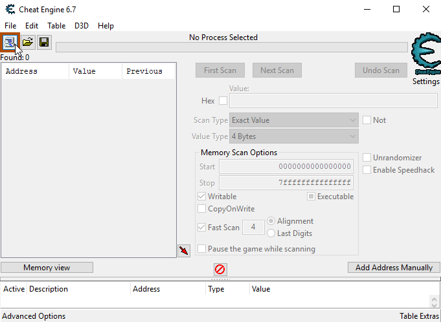Open the Scan Type dropdown
Image resolution: width=441 pixels, height=322 pixels.
[294, 120]
